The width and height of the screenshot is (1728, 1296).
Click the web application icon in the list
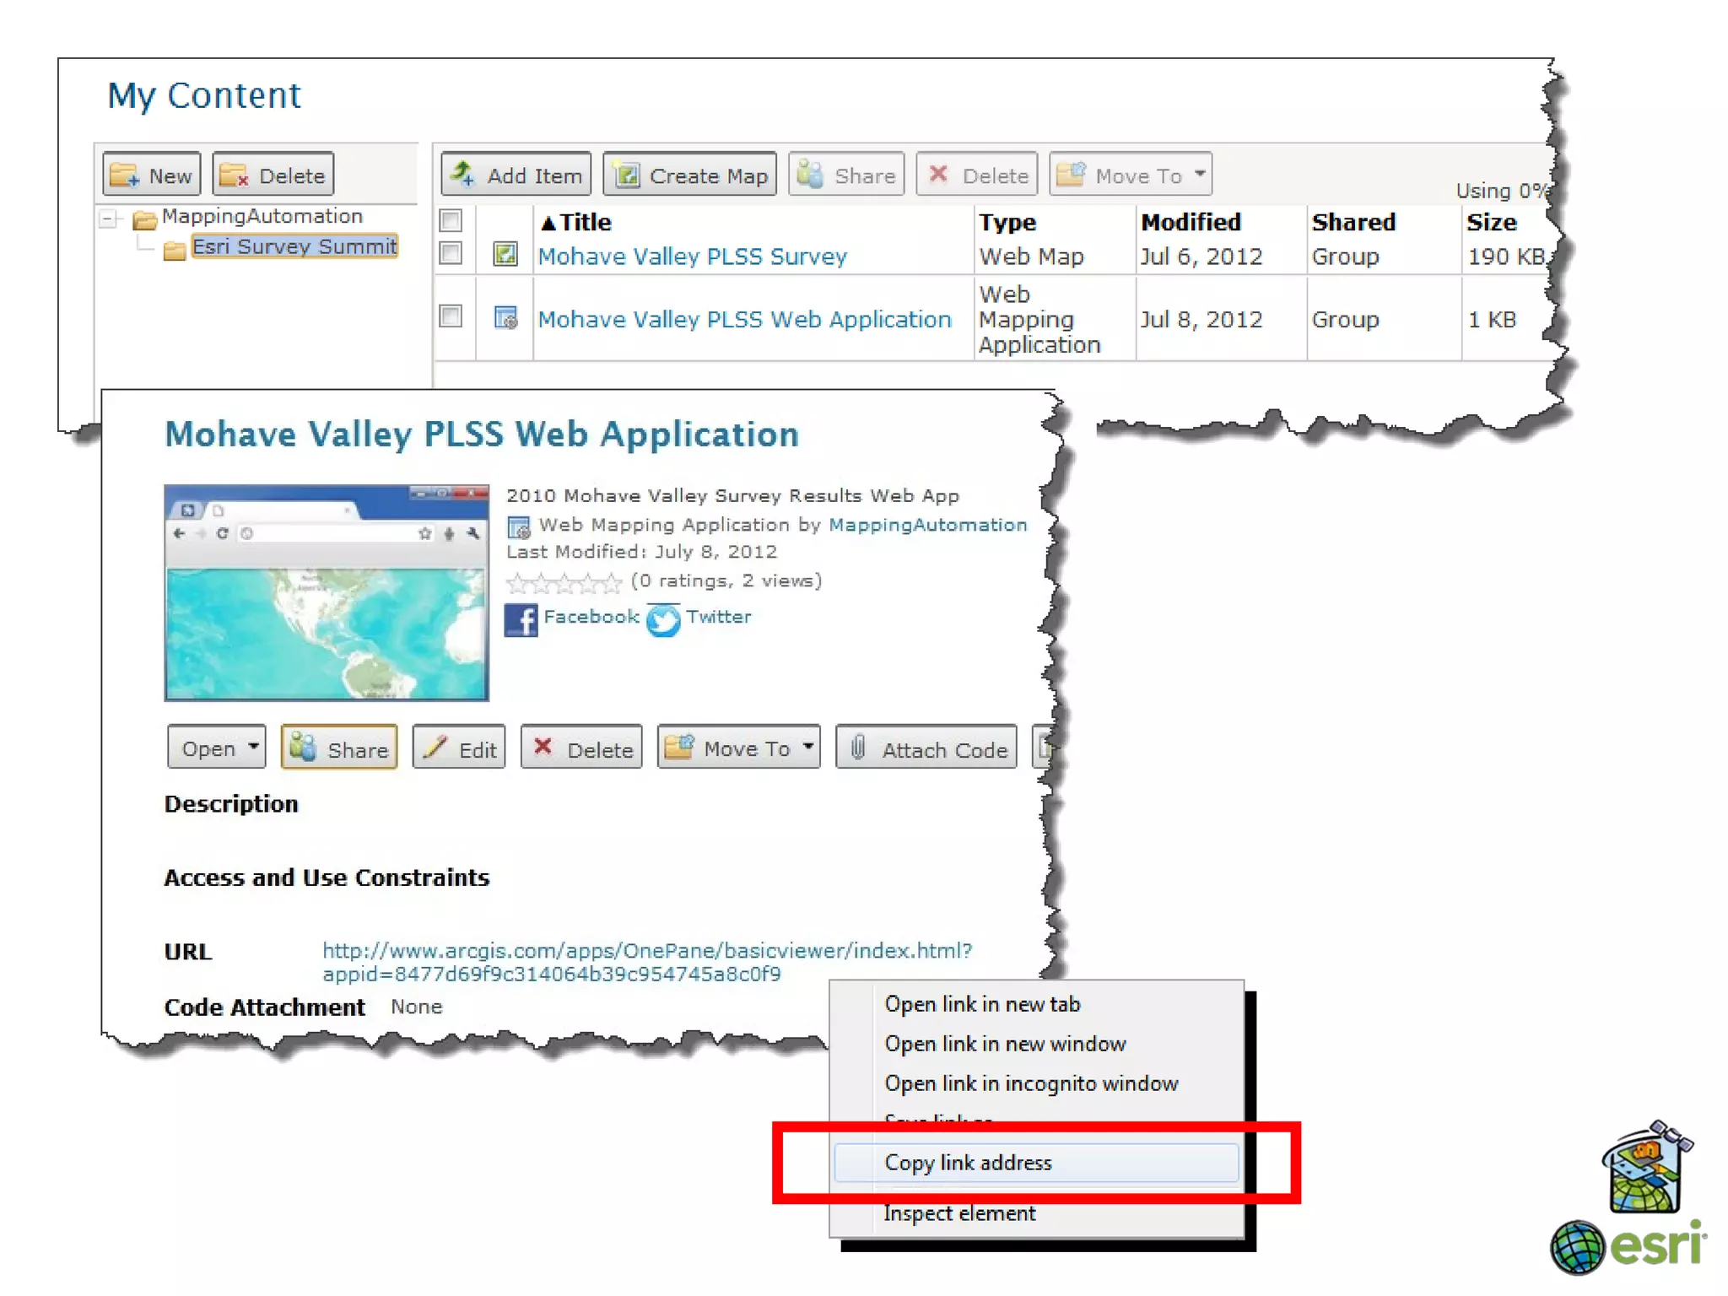coord(505,318)
